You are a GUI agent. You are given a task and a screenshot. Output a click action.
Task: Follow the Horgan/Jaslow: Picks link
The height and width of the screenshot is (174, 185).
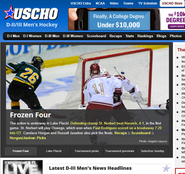coord(28,138)
